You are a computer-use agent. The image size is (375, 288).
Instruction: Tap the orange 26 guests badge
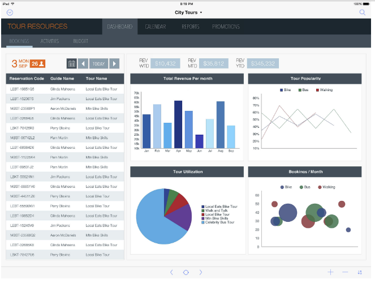tap(37, 63)
